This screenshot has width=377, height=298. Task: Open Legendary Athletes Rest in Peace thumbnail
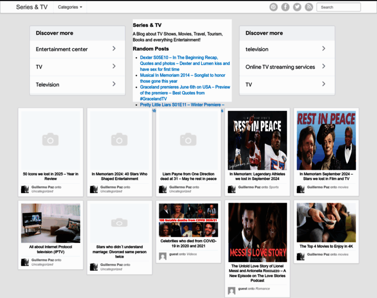(x=257, y=141)
